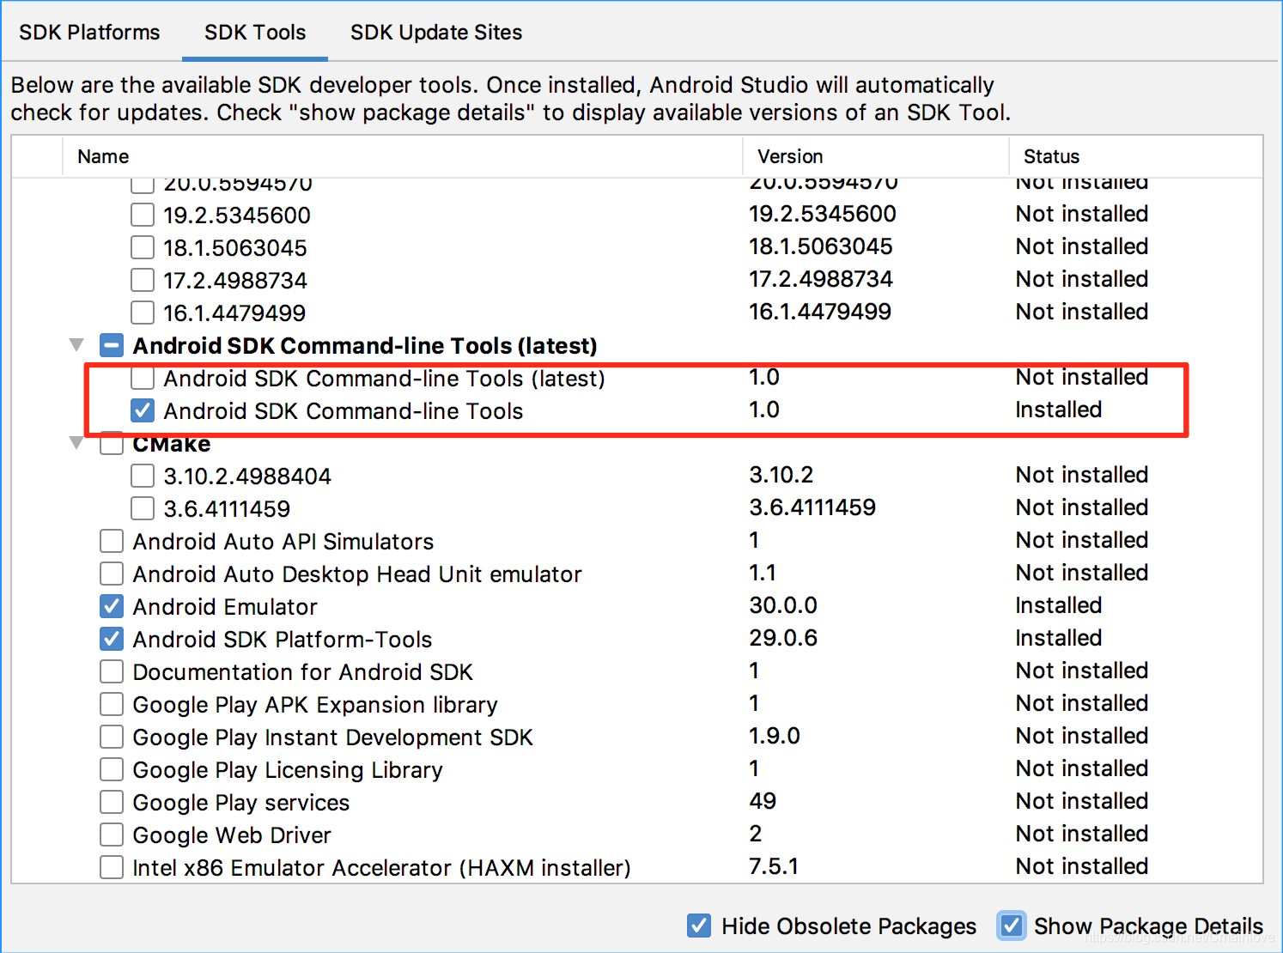Image resolution: width=1283 pixels, height=953 pixels.
Task: Check Intel x86 Emulator Accelerator (HAXM installer)
Action: pos(112,867)
